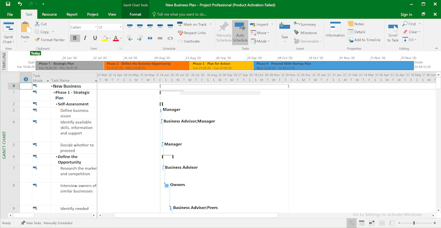Screen dimensions: 441x228
Task: Unlink the selected tasks
Action: point(170,39)
